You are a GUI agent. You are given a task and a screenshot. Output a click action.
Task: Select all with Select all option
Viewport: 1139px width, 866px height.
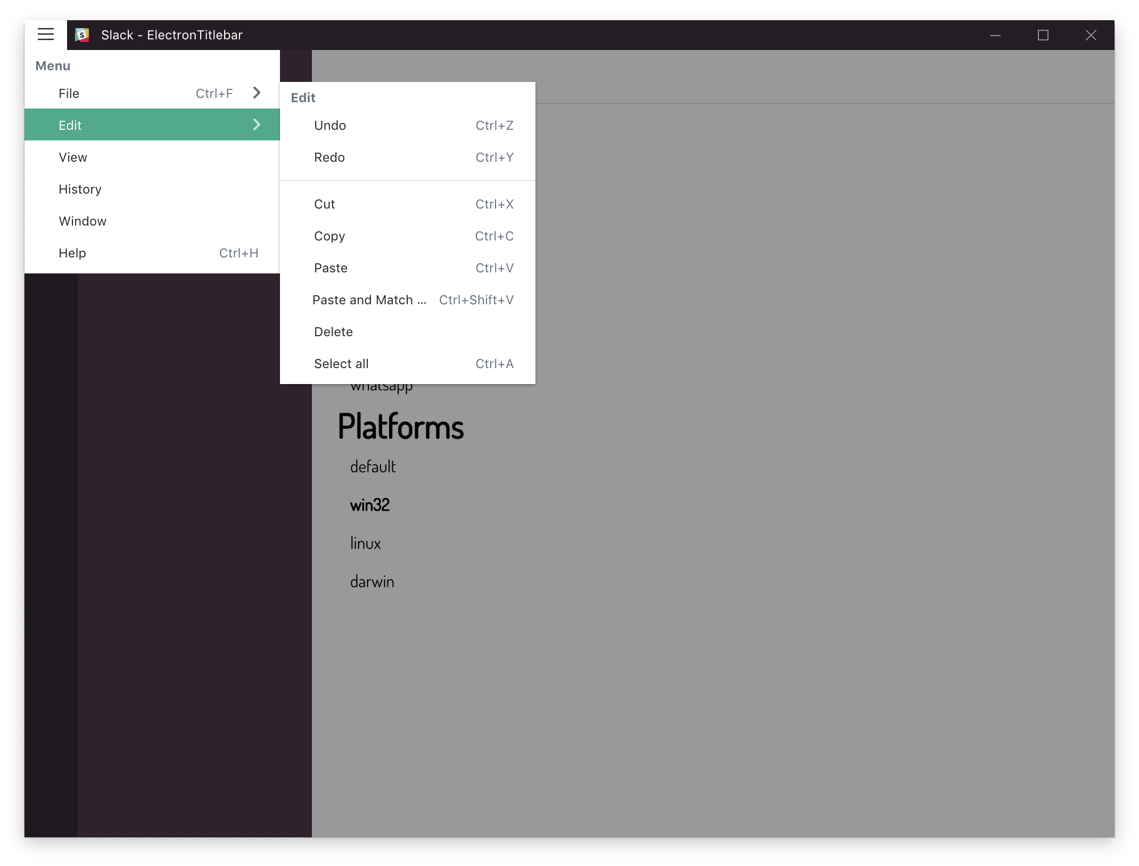click(x=341, y=363)
